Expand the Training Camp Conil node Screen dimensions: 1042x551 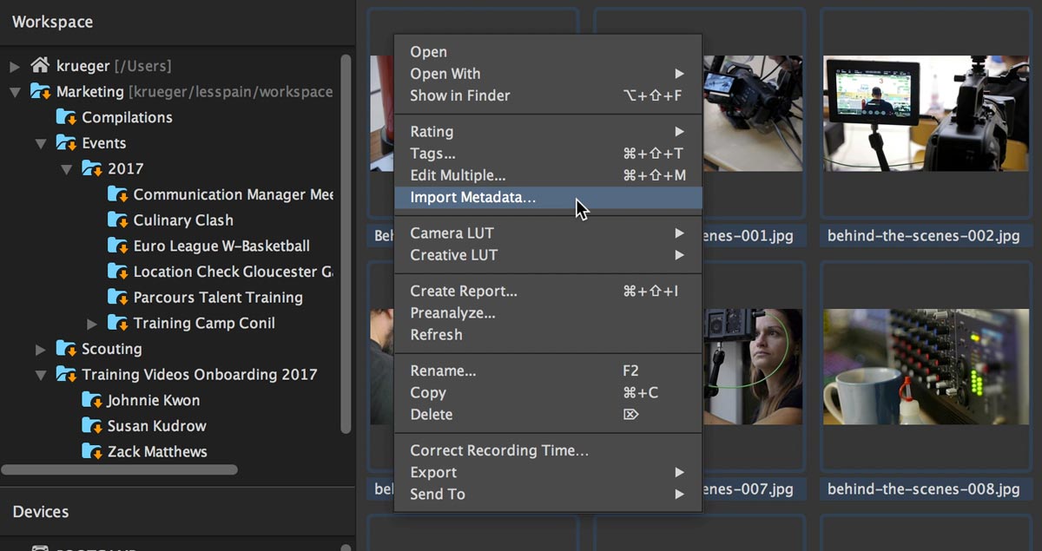pyautogui.click(x=93, y=324)
